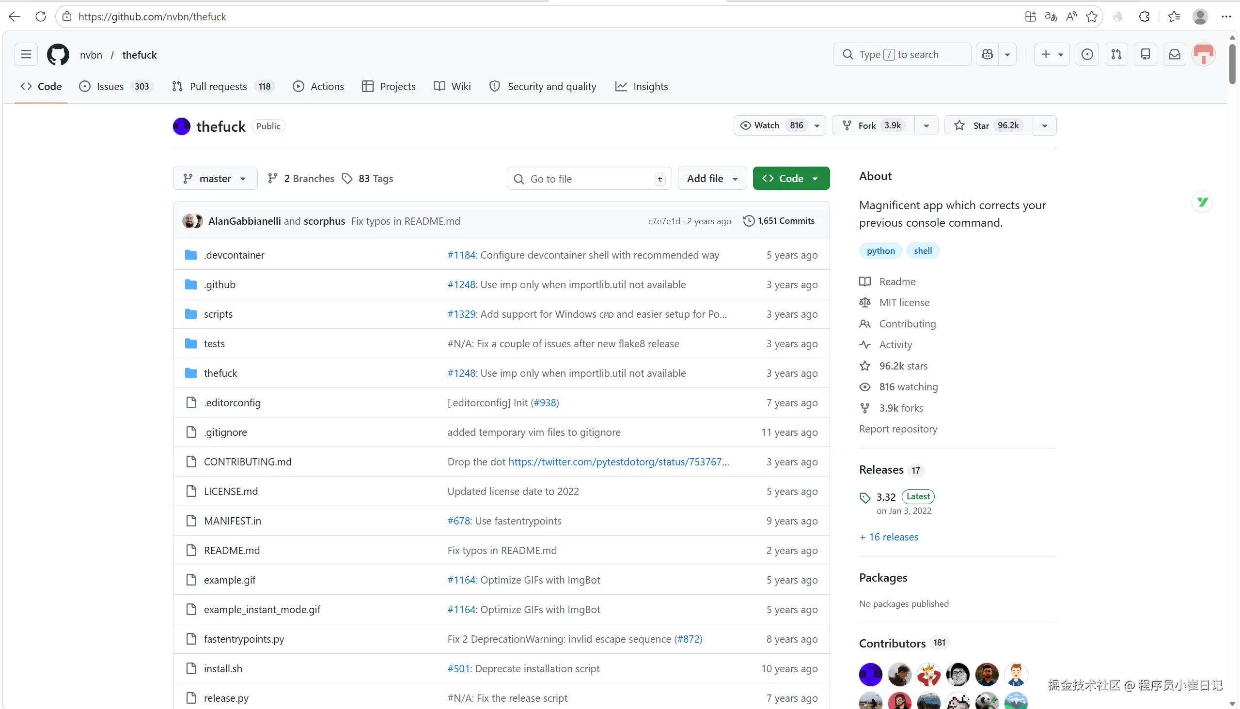Expand the master branch dropdown
This screenshot has width=1240, height=709.
(x=215, y=179)
